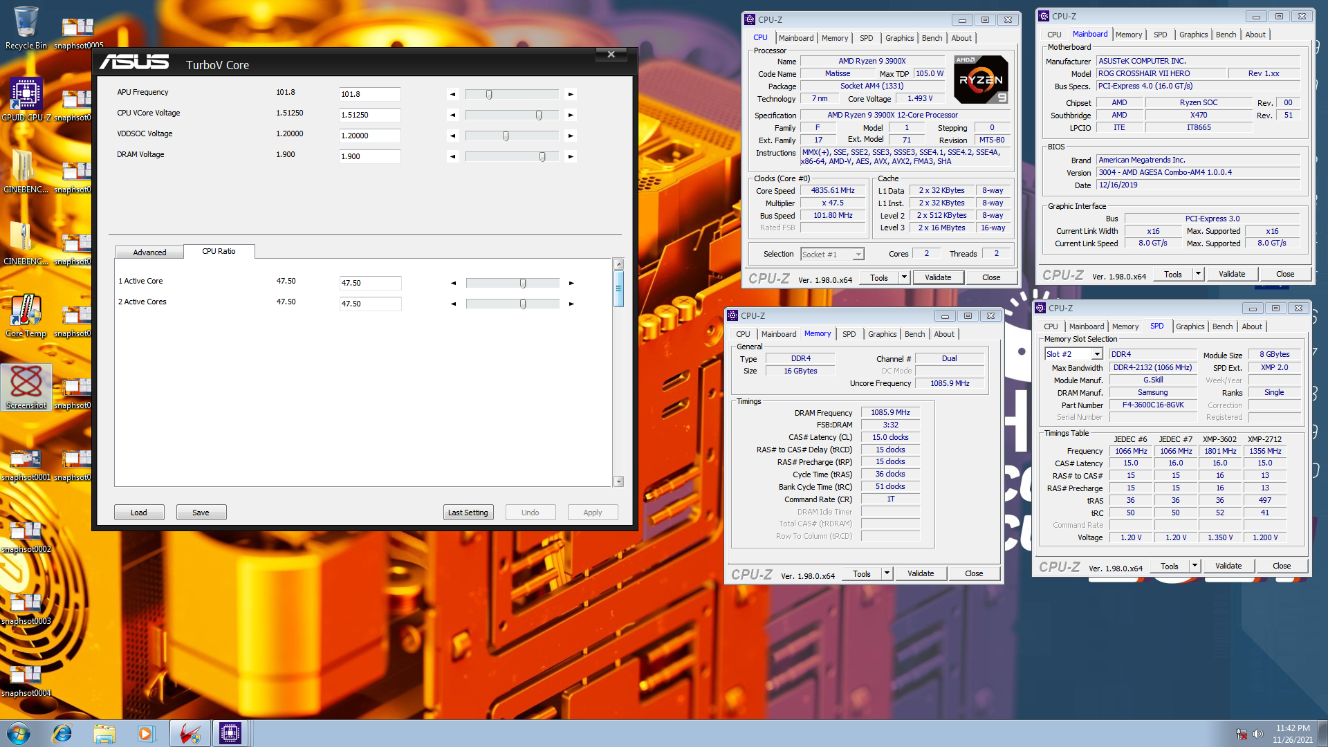Open Windows Explorer from the taskbar
1328x747 pixels.
point(104,733)
